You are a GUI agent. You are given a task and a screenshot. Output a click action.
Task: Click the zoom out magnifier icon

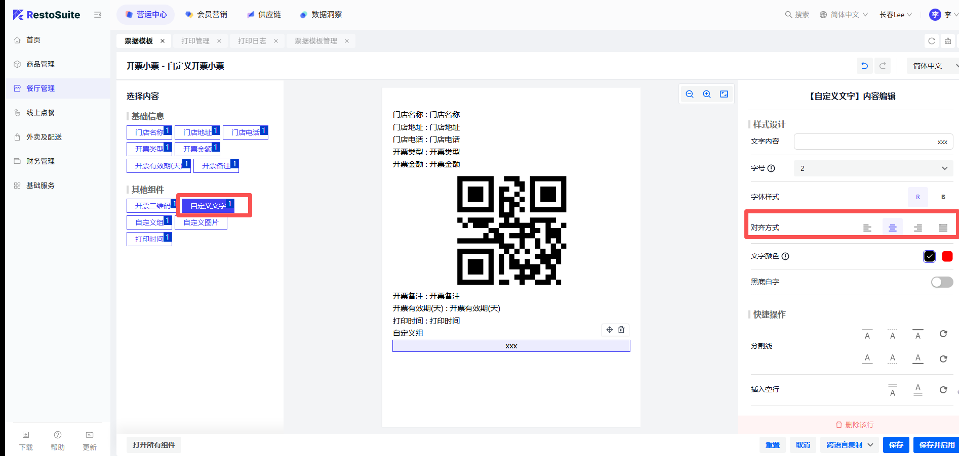pyautogui.click(x=689, y=94)
